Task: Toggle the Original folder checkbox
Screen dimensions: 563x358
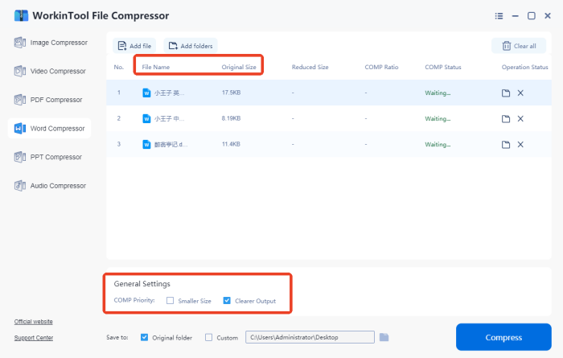Action: point(144,337)
